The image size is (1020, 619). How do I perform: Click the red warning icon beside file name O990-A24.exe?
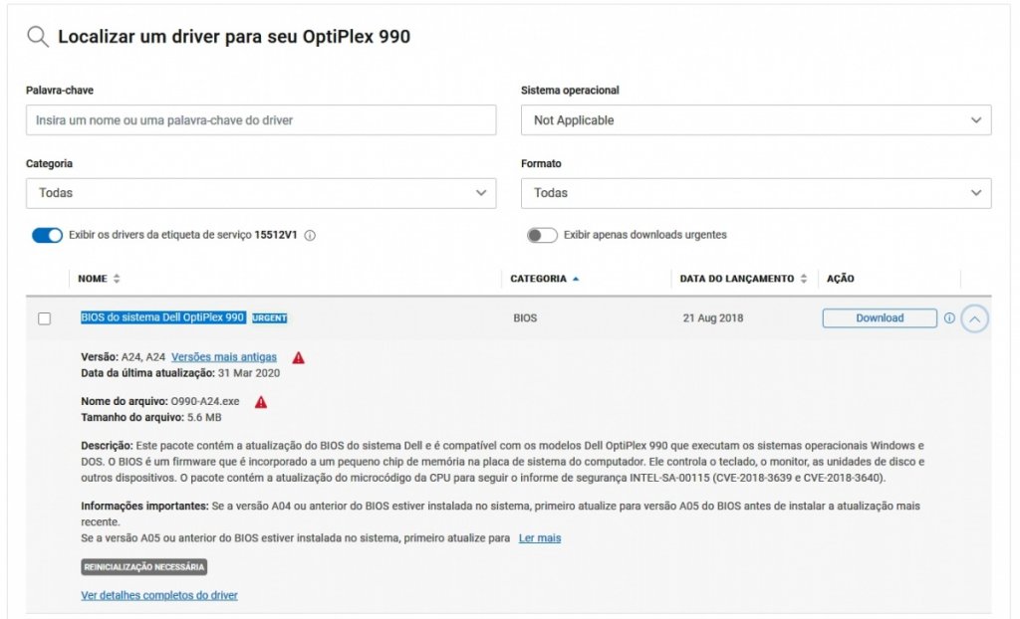261,402
